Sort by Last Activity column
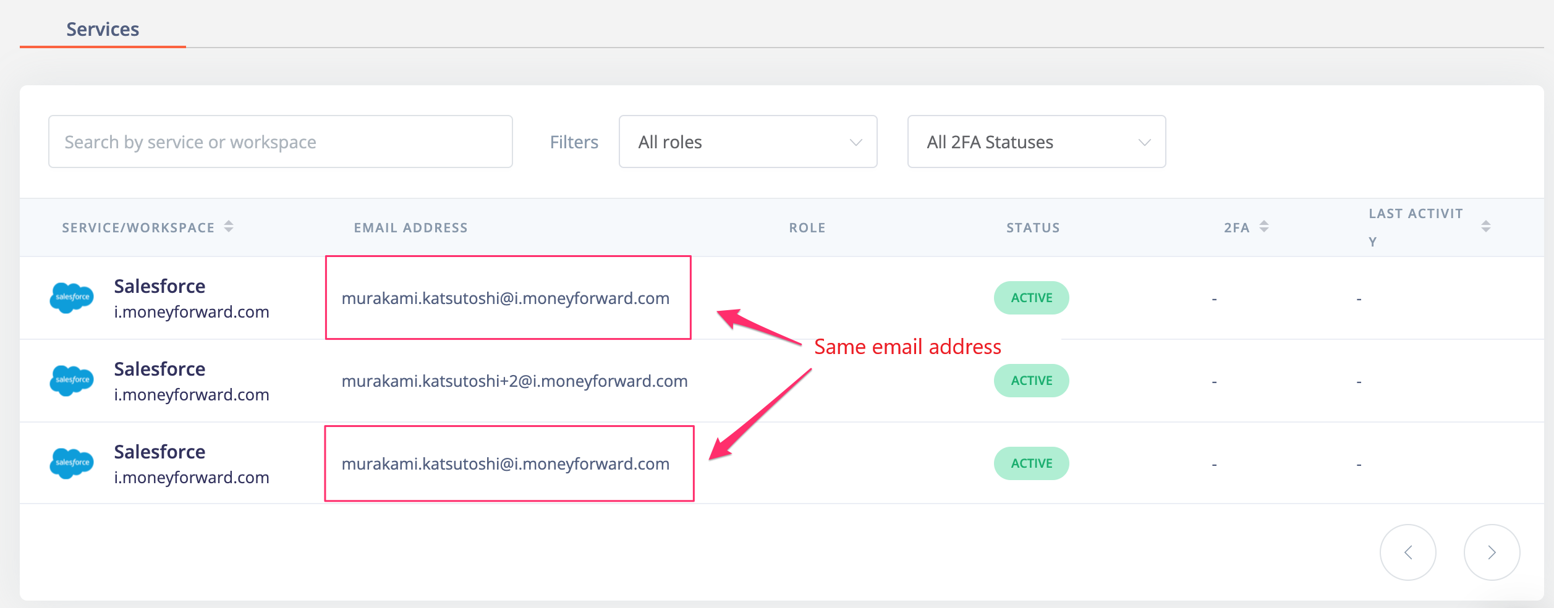Image resolution: width=1554 pixels, height=608 pixels. pyautogui.click(x=1486, y=227)
